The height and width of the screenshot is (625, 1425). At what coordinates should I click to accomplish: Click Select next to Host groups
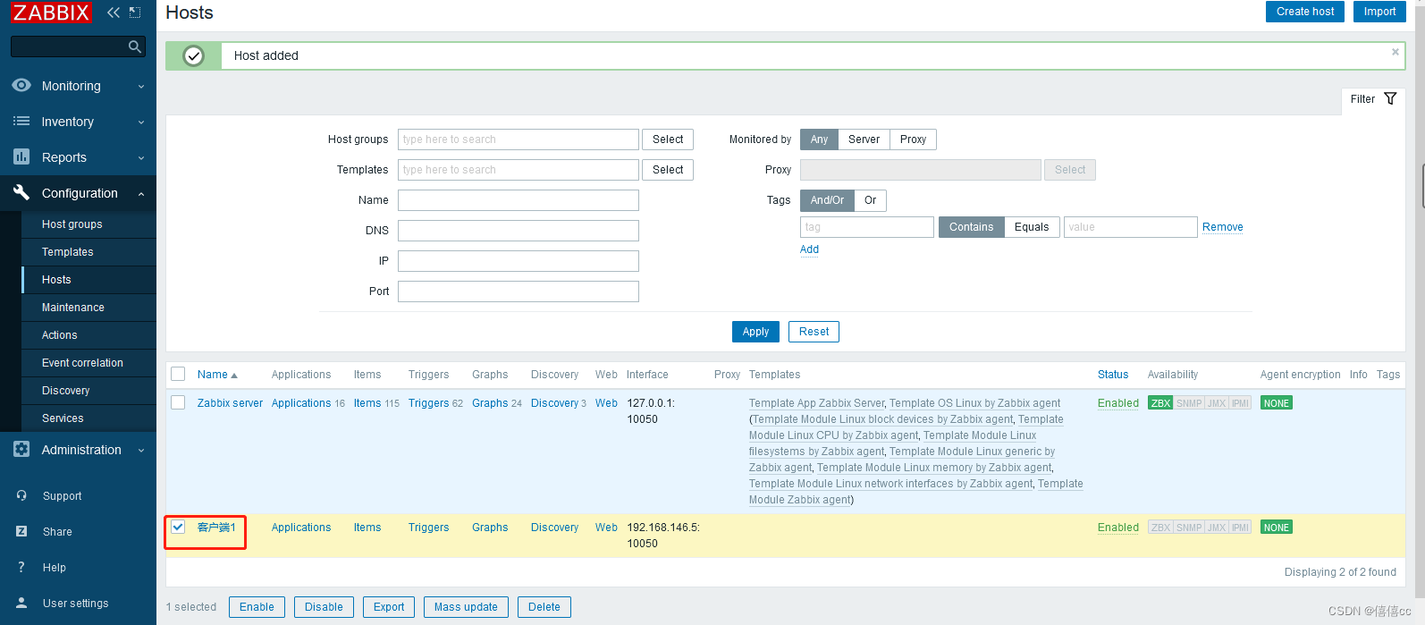(668, 139)
